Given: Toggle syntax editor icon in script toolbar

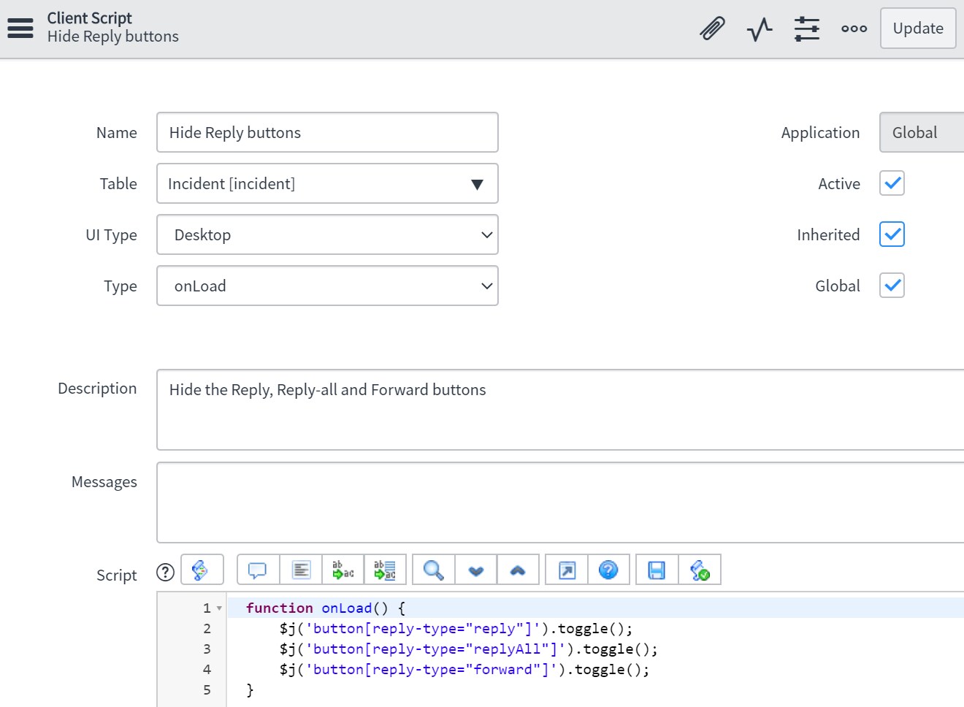Looking at the screenshot, I should coord(202,570).
